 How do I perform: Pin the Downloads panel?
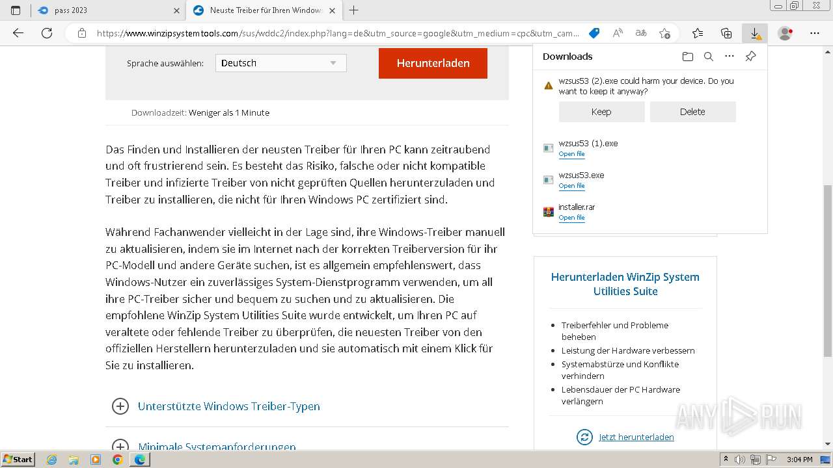pyautogui.click(x=750, y=57)
